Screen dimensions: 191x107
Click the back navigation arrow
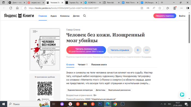4,8
